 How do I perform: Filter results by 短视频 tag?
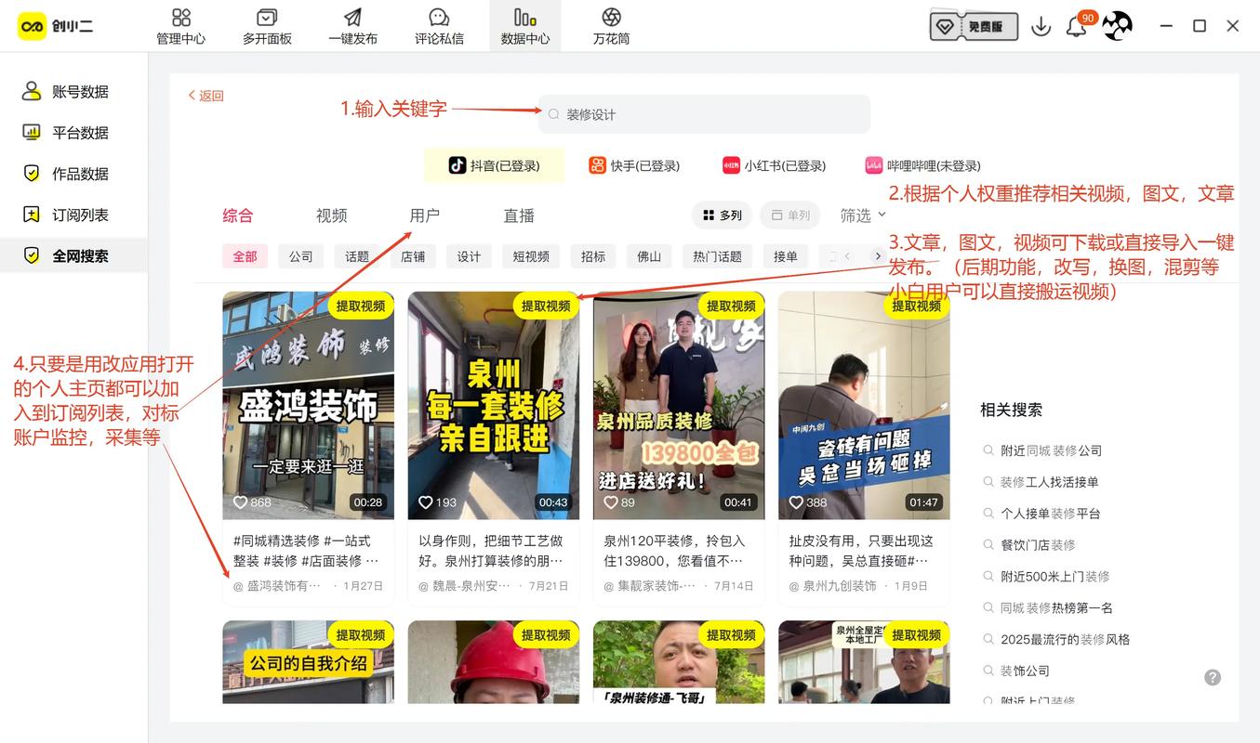click(x=531, y=256)
